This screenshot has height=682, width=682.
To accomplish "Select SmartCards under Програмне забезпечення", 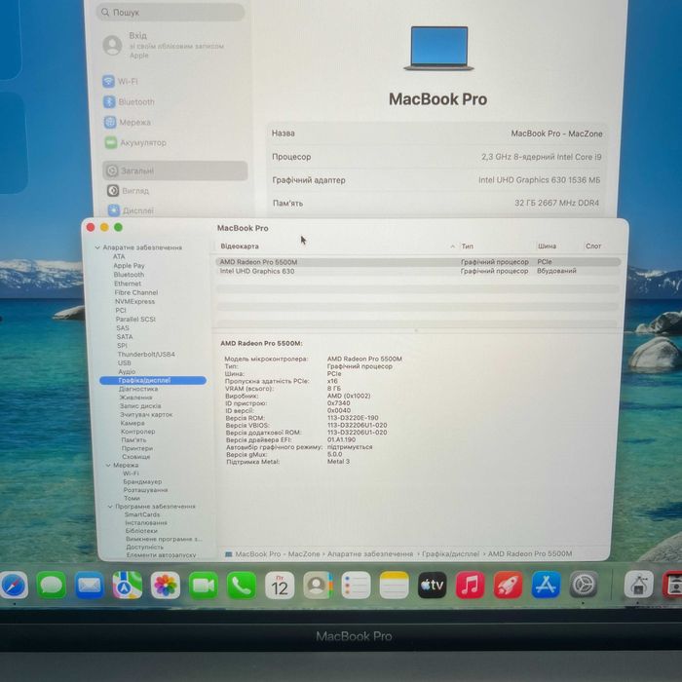I will pyautogui.click(x=142, y=514).
